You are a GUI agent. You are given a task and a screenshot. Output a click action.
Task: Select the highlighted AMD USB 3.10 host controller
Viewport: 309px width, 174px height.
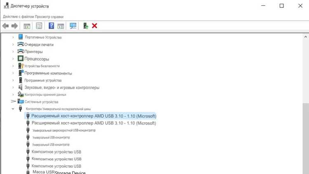(x=94, y=116)
